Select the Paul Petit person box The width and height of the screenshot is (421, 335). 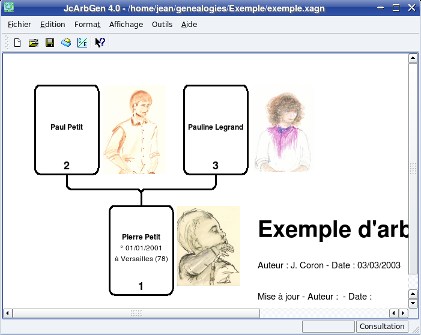67,129
